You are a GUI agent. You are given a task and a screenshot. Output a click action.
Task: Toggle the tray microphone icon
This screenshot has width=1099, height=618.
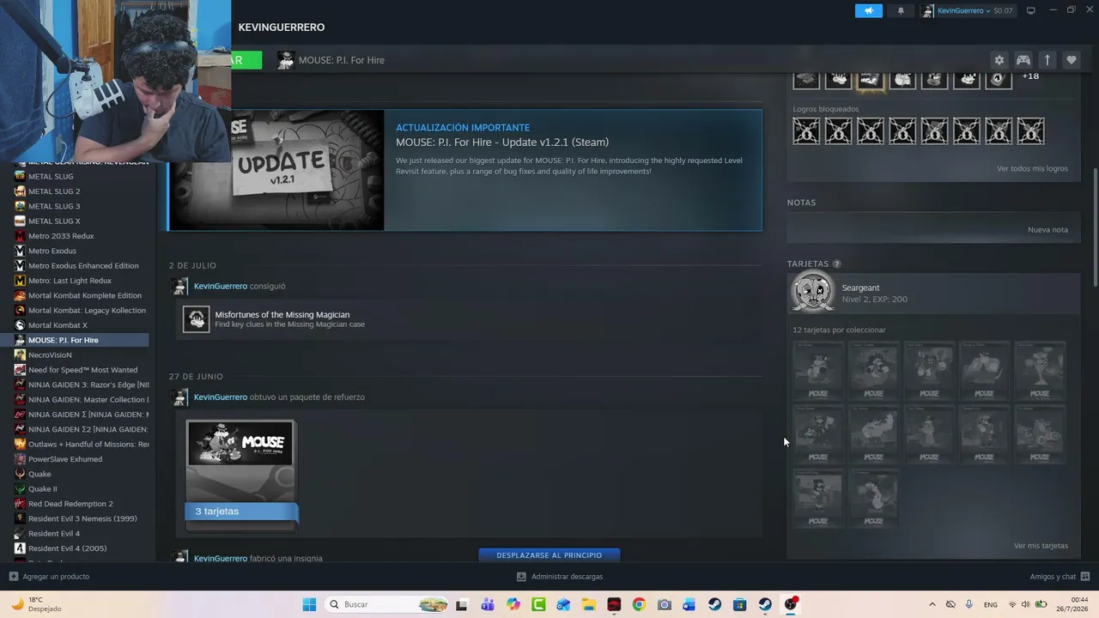(969, 604)
